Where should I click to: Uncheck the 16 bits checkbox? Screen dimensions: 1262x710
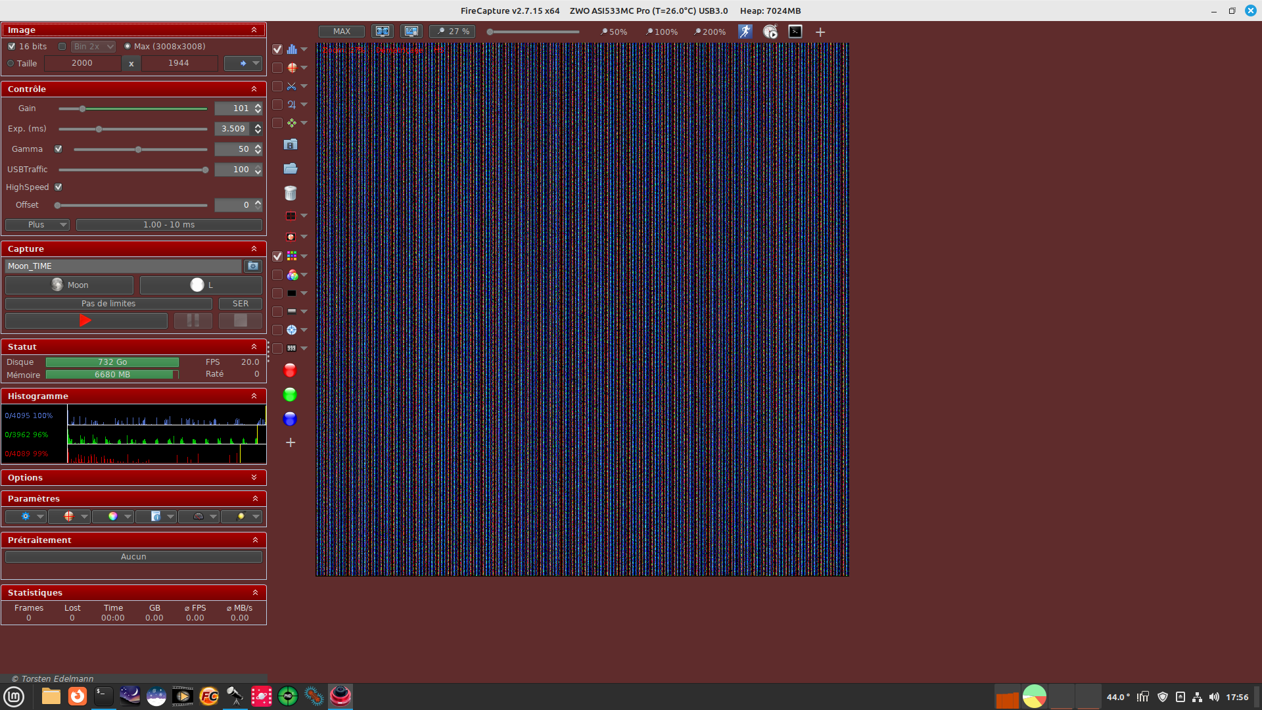tap(12, 47)
